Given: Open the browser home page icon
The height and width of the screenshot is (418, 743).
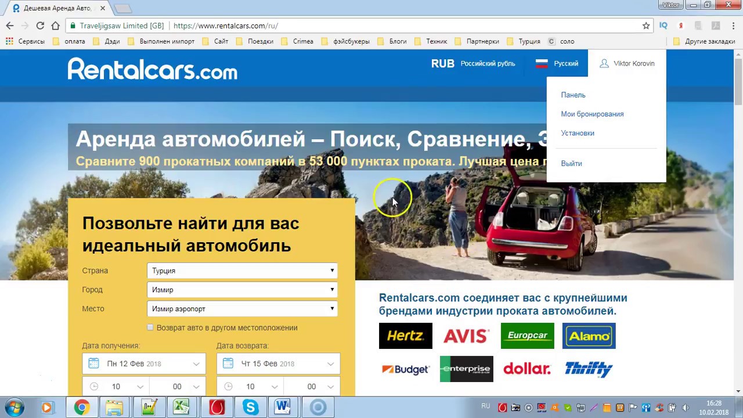Looking at the screenshot, I should (55, 26).
